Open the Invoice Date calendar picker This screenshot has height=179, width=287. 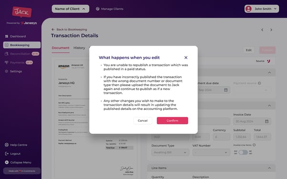266,121
